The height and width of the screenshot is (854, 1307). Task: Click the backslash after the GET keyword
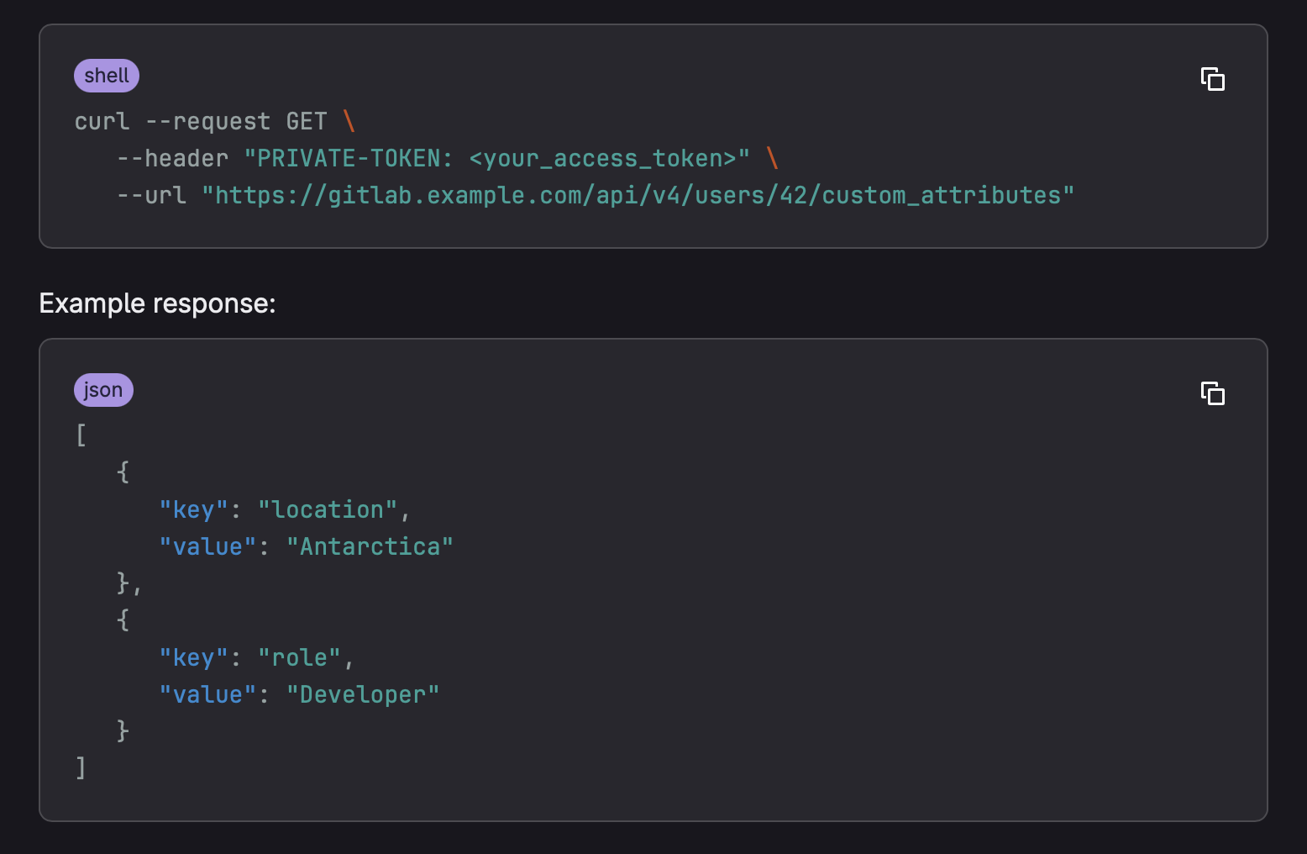point(349,121)
